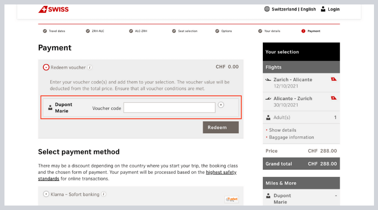Click the date 12/10/2021
Viewport: 378px width, 210px height.
286,86
